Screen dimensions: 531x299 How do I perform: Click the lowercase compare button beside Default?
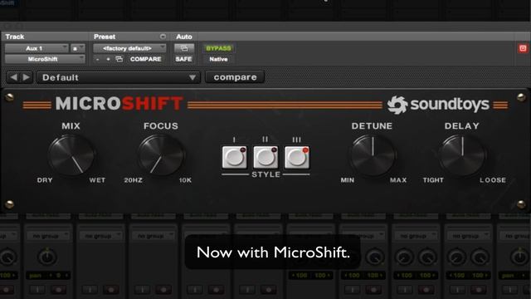(x=235, y=77)
